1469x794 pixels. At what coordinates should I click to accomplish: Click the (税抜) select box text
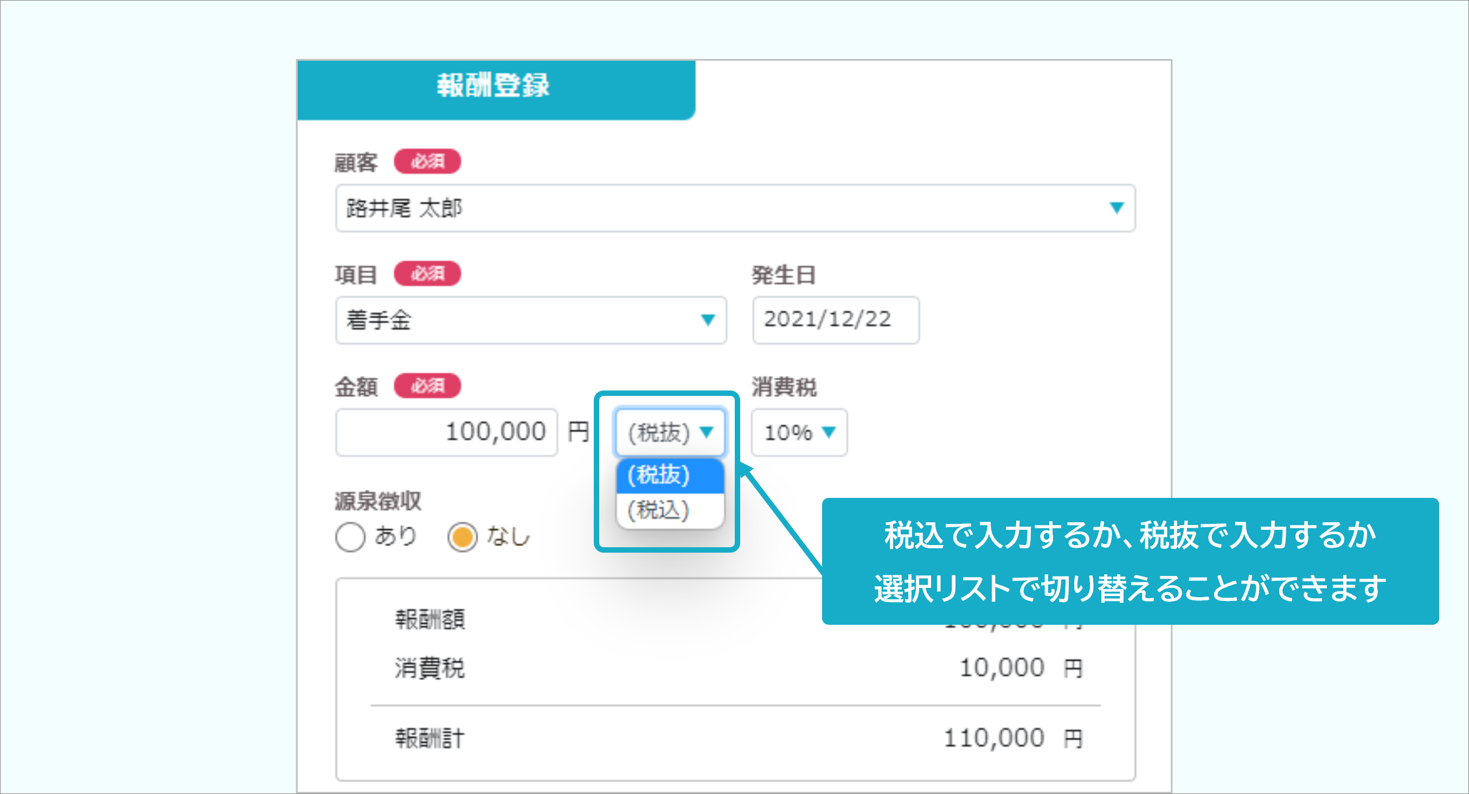(659, 432)
